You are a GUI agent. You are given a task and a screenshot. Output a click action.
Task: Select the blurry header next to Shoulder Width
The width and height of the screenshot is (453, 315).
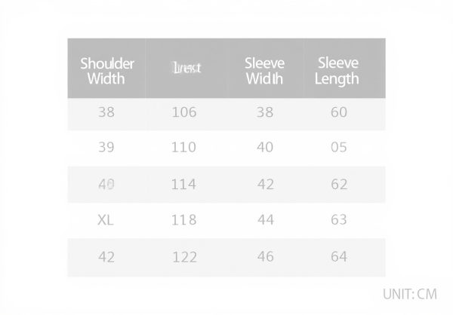tap(186, 69)
